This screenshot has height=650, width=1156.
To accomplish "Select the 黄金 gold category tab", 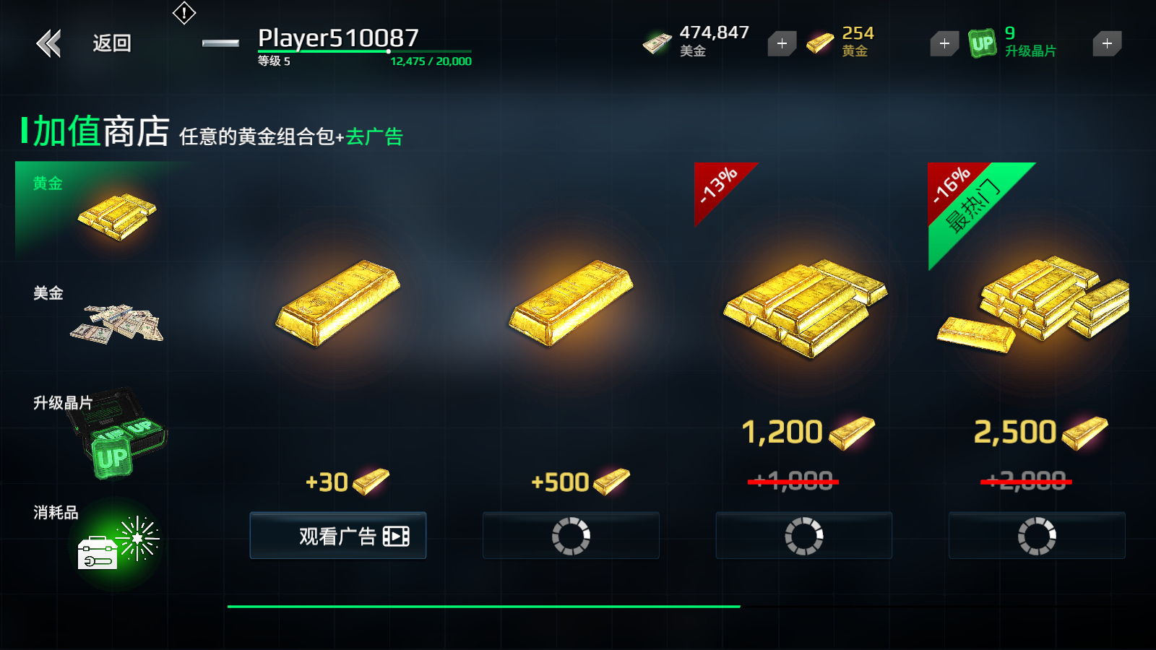I will point(94,211).
